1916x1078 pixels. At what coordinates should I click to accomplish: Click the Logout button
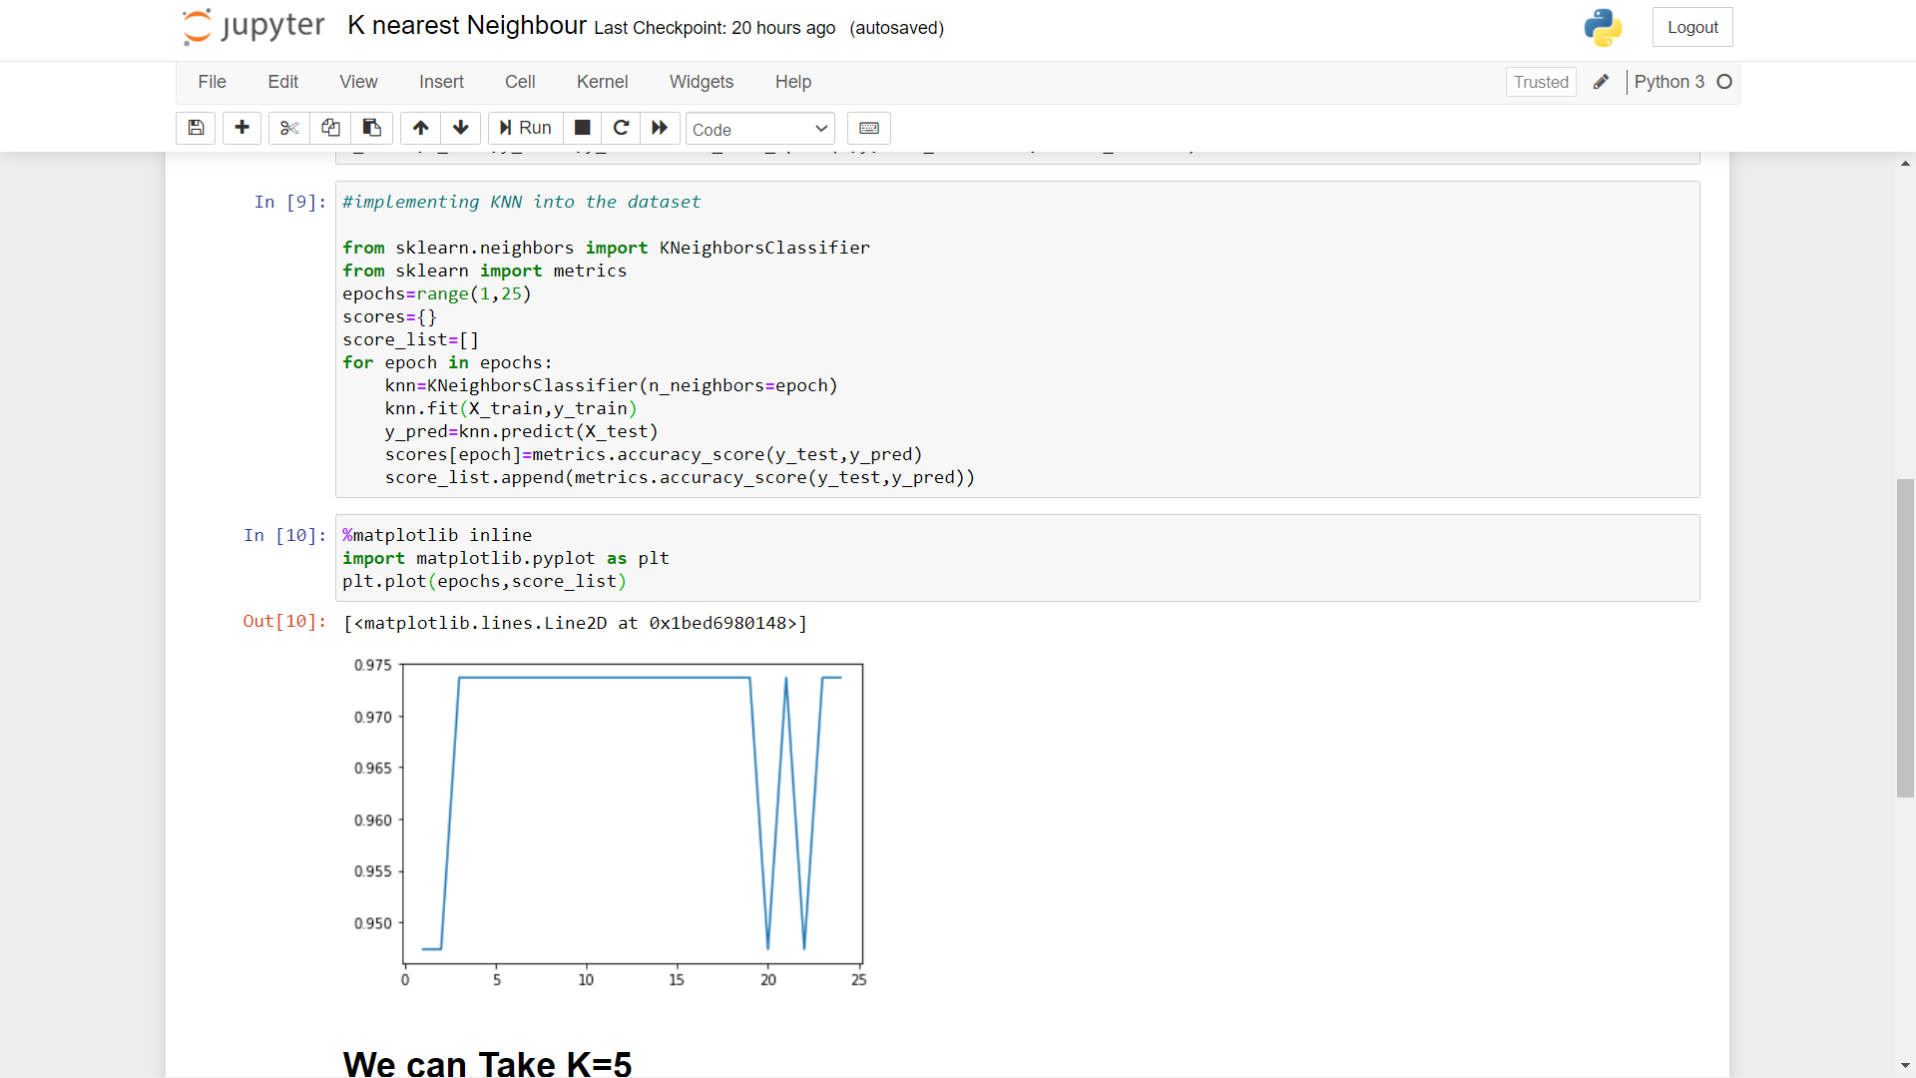click(1692, 27)
